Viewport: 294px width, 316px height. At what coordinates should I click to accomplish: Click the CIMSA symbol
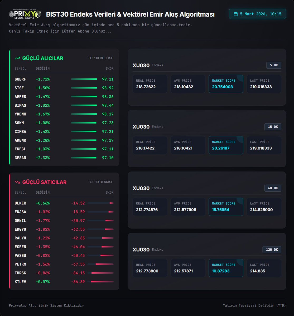click(20, 131)
